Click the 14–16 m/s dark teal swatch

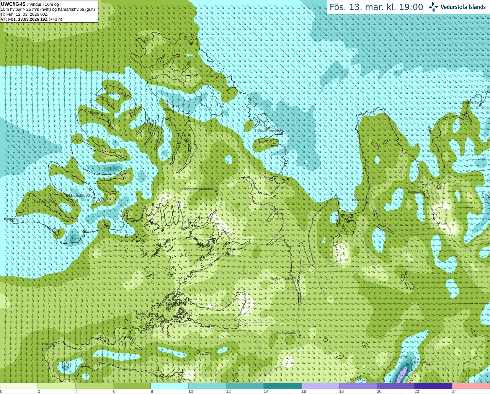[283, 386]
